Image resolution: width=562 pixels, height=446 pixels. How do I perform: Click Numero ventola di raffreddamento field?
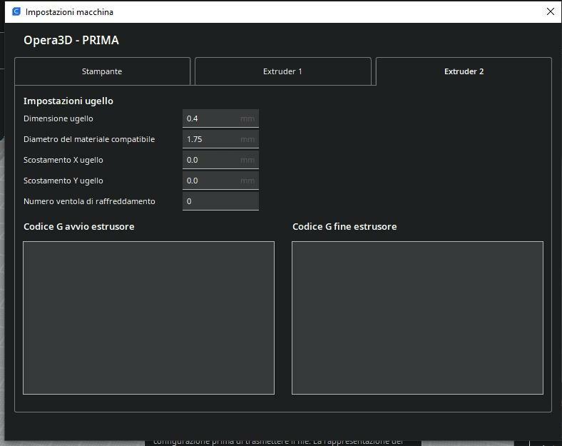[x=220, y=201]
